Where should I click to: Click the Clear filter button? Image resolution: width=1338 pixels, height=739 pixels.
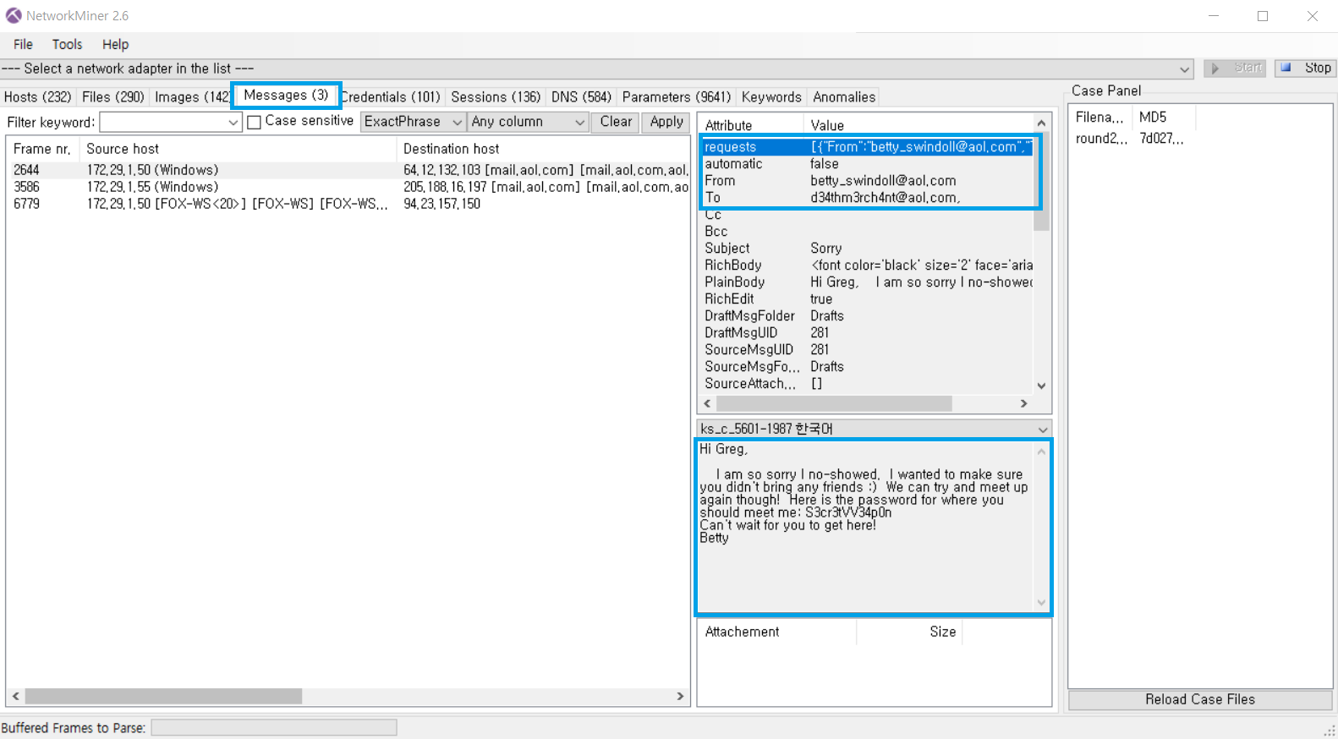[x=616, y=122]
